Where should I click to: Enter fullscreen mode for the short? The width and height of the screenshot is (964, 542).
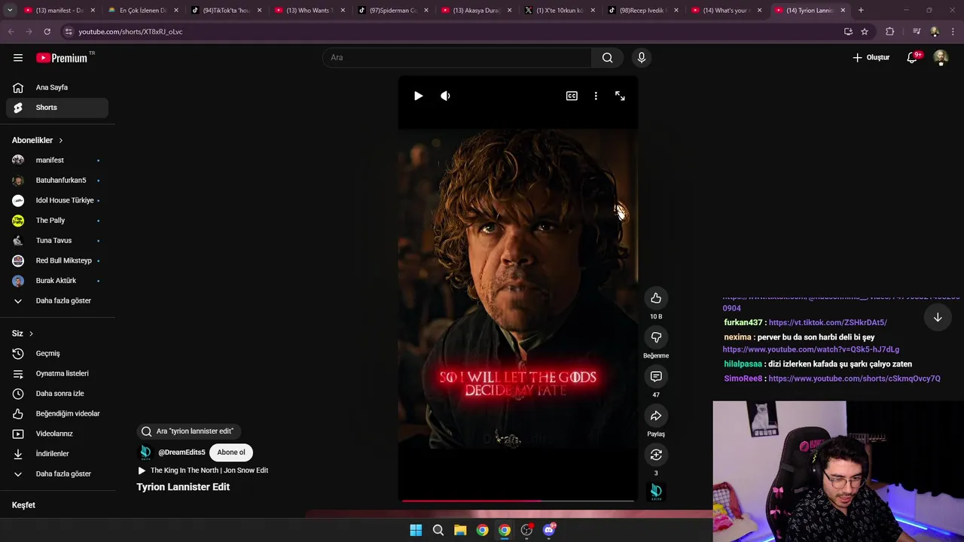click(620, 96)
